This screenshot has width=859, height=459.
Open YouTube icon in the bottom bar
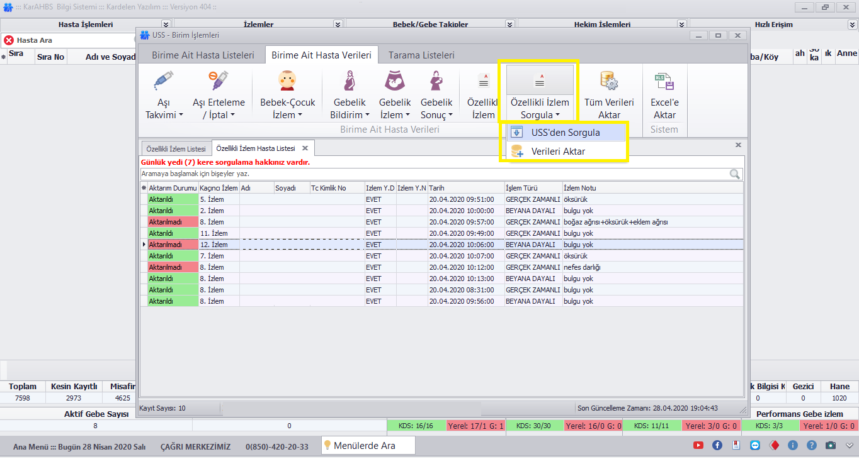point(698,445)
